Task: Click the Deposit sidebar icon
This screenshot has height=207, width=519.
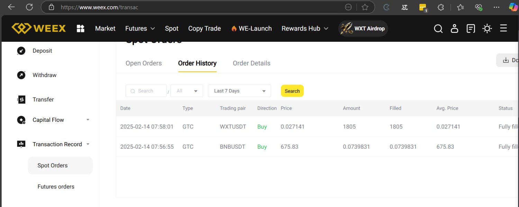Action: [x=21, y=51]
